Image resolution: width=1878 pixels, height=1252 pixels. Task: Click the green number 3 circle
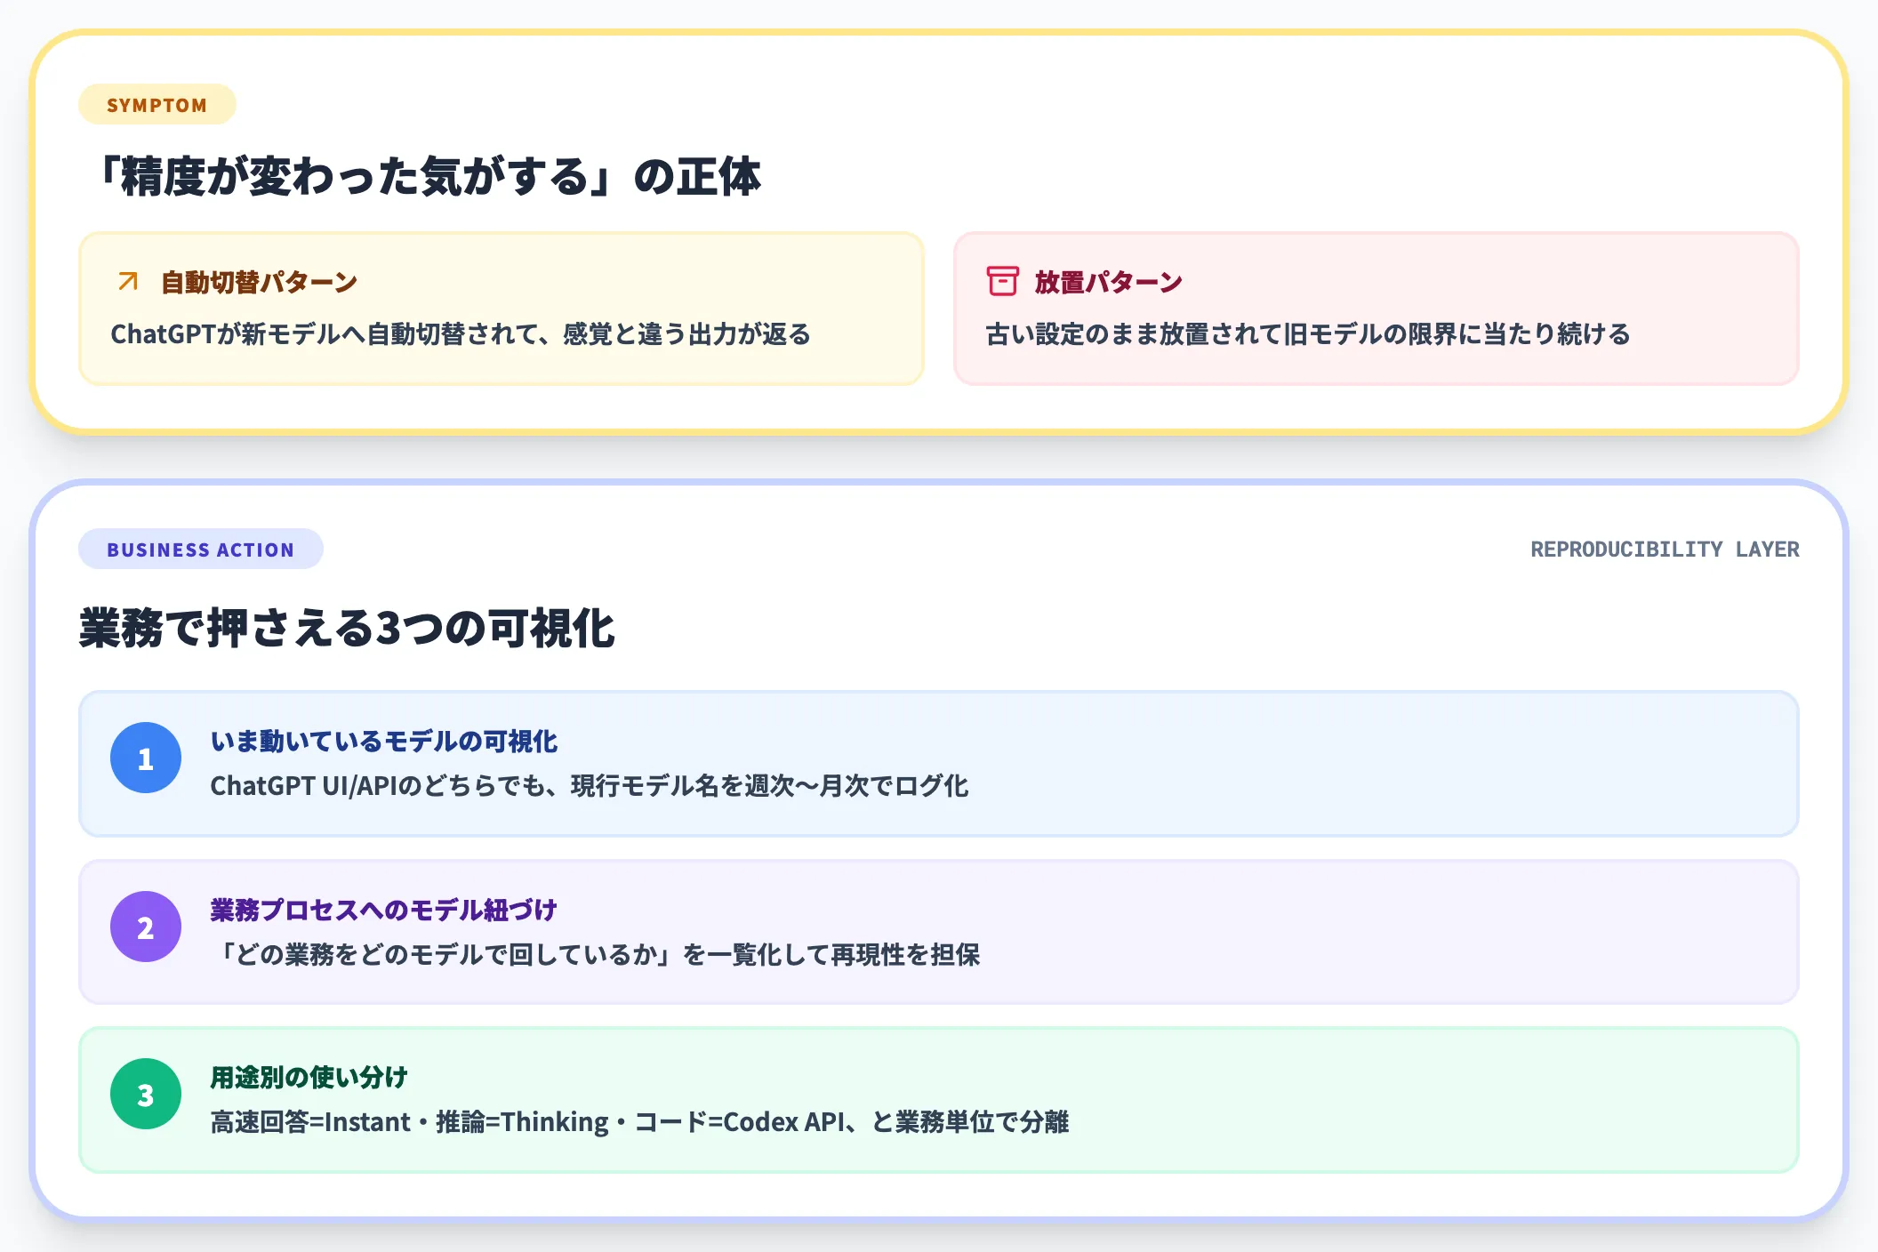click(146, 1094)
